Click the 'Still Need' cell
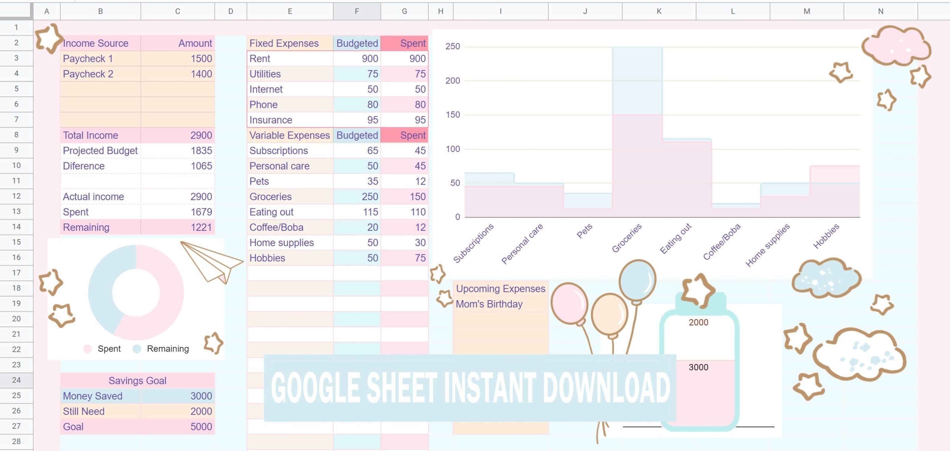This screenshot has width=950, height=451. point(100,411)
